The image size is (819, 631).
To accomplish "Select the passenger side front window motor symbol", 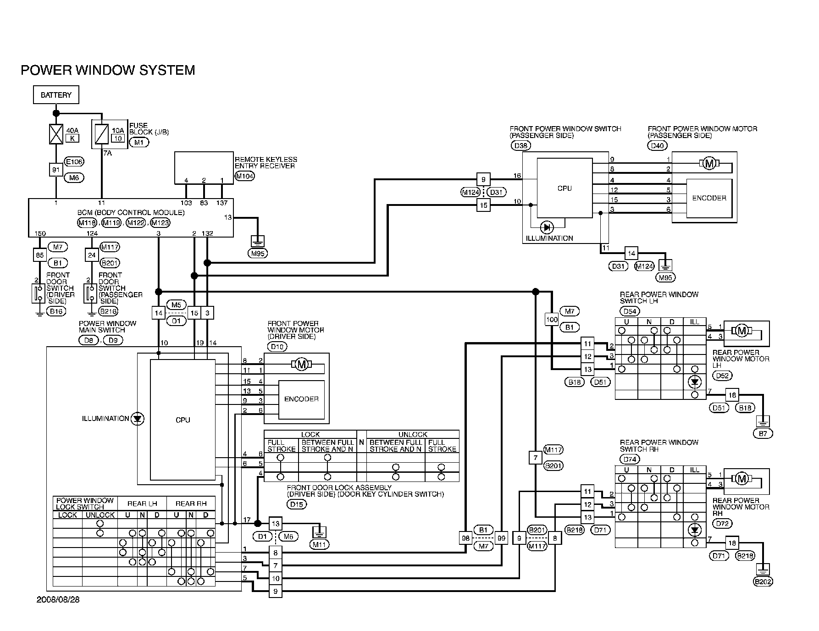I will tap(709, 163).
